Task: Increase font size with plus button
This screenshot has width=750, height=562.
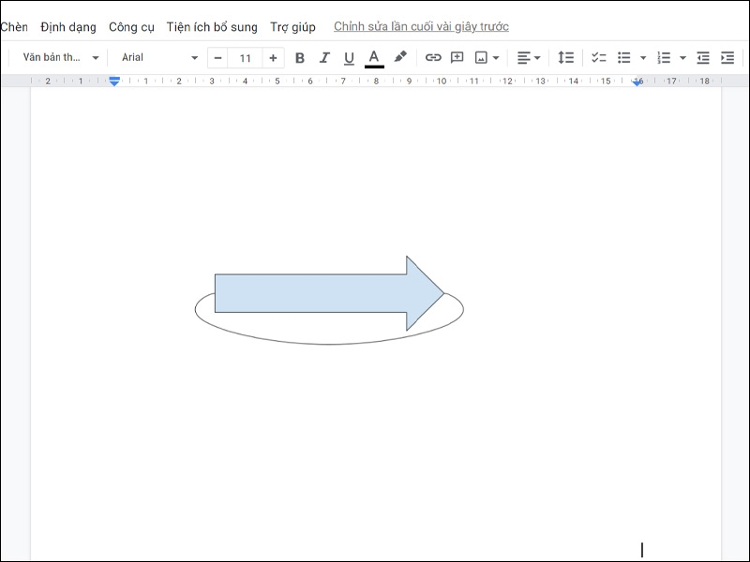Action: click(x=273, y=58)
